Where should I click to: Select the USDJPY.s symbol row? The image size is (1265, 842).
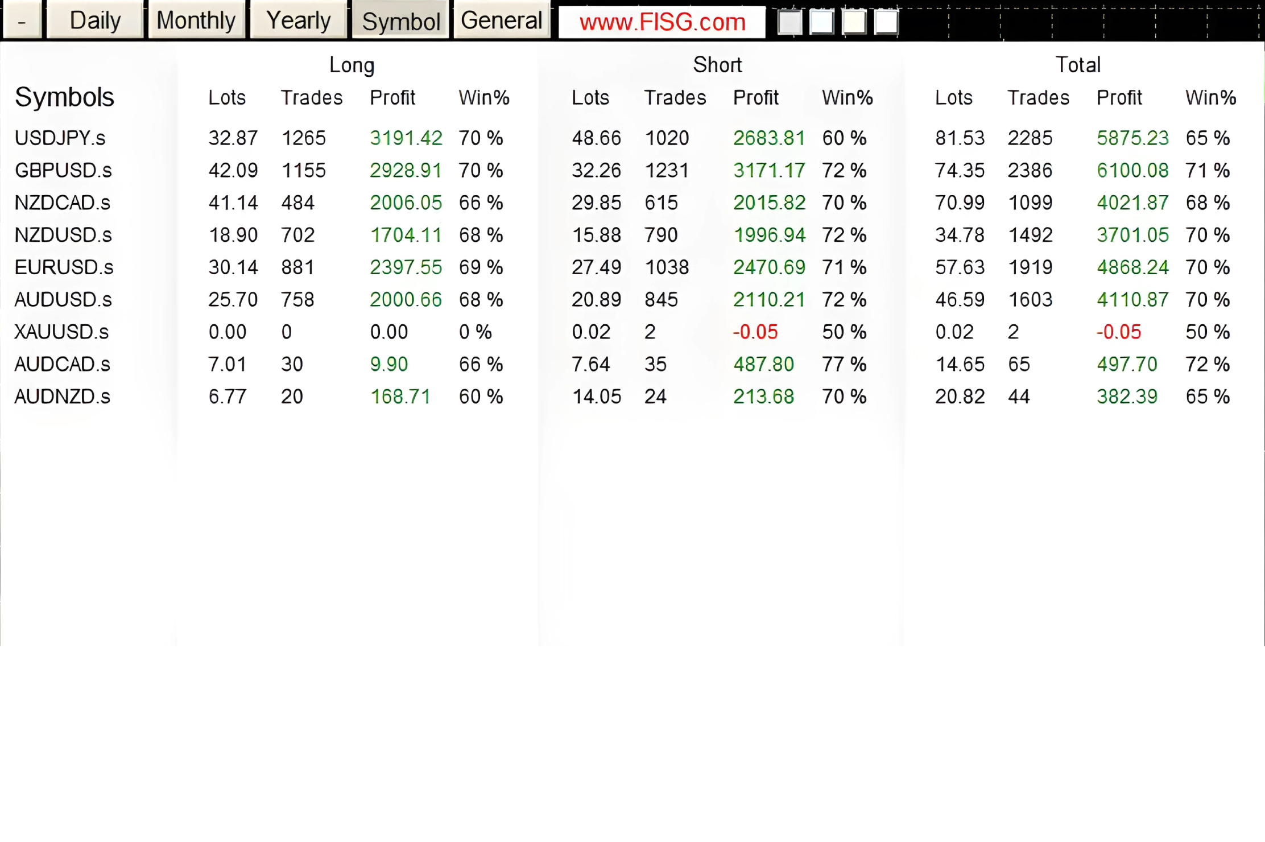60,138
